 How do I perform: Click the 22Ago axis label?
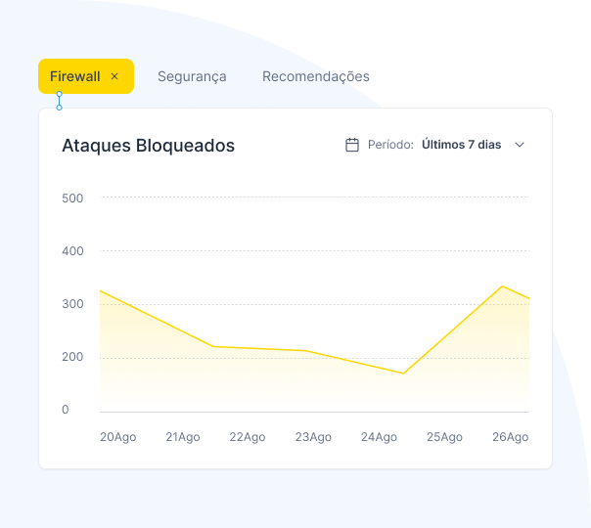248,437
